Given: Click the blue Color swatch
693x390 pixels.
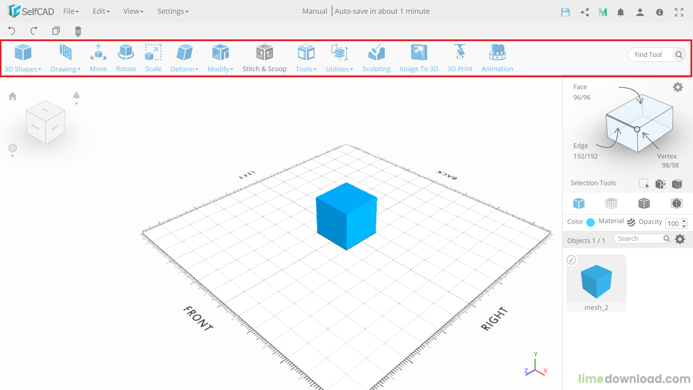Looking at the screenshot, I should click(590, 222).
